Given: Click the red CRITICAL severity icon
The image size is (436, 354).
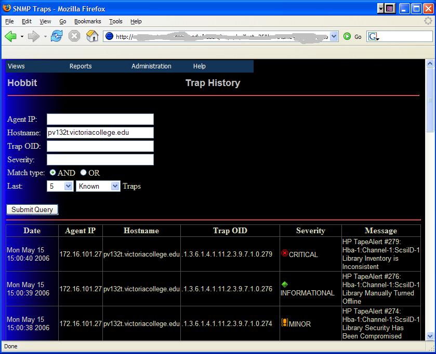Looking at the screenshot, I should point(284,253).
